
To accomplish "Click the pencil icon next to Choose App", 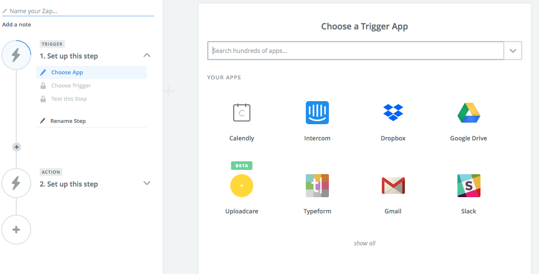I will [x=43, y=73].
